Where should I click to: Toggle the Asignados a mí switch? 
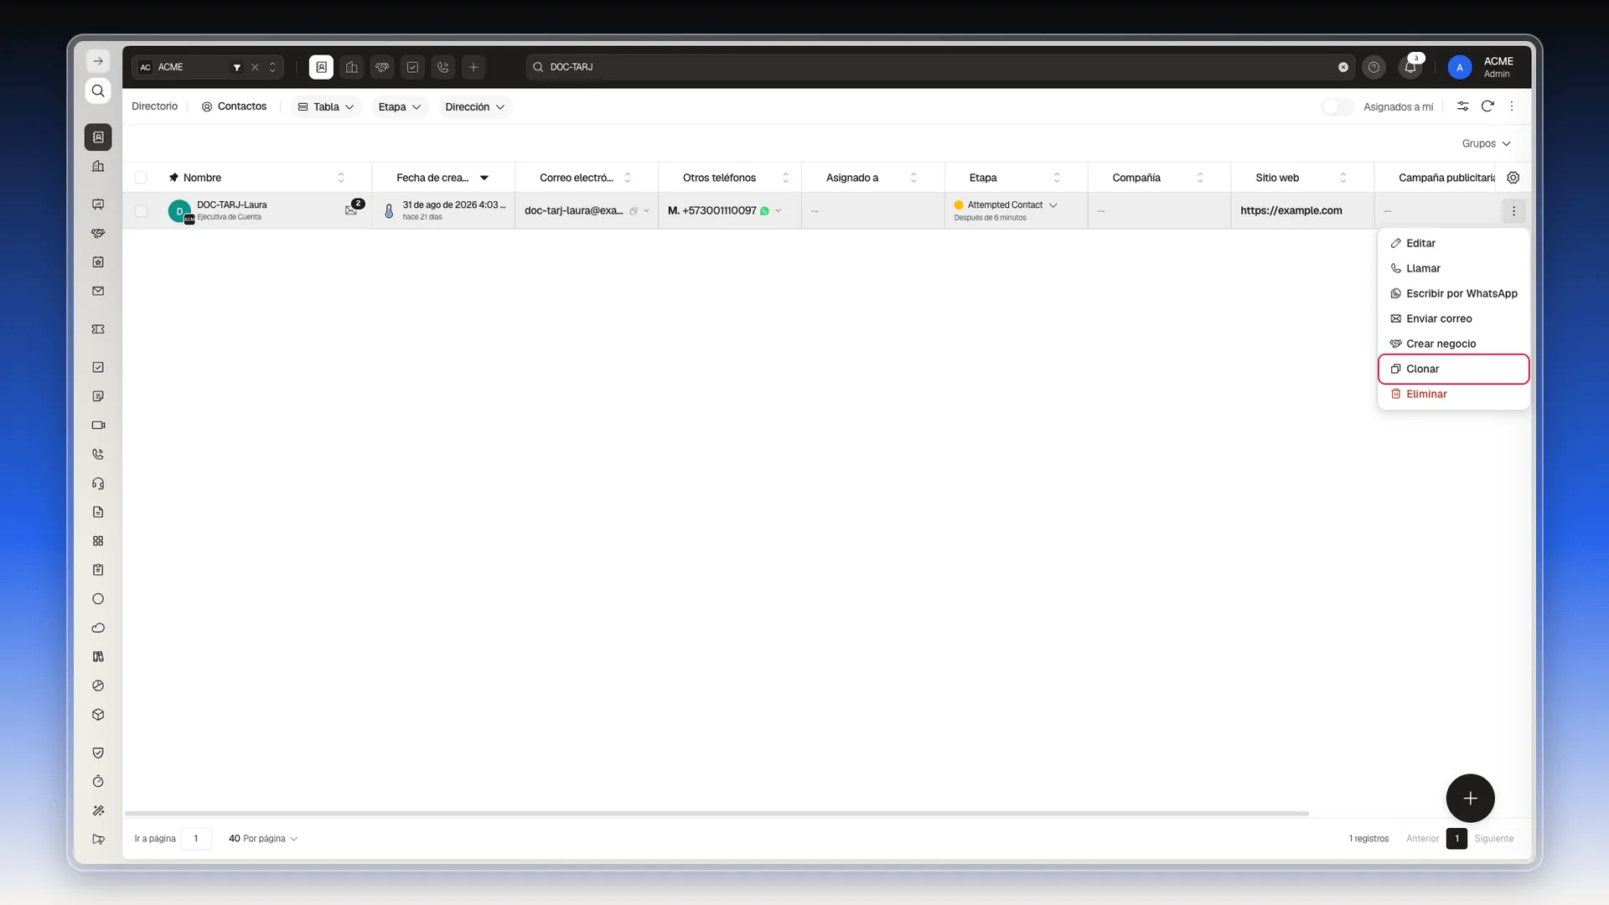click(1337, 106)
